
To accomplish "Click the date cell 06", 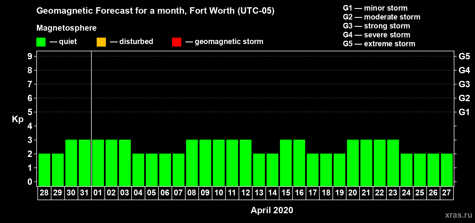I will pyautogui.click(x=165, y=193).
